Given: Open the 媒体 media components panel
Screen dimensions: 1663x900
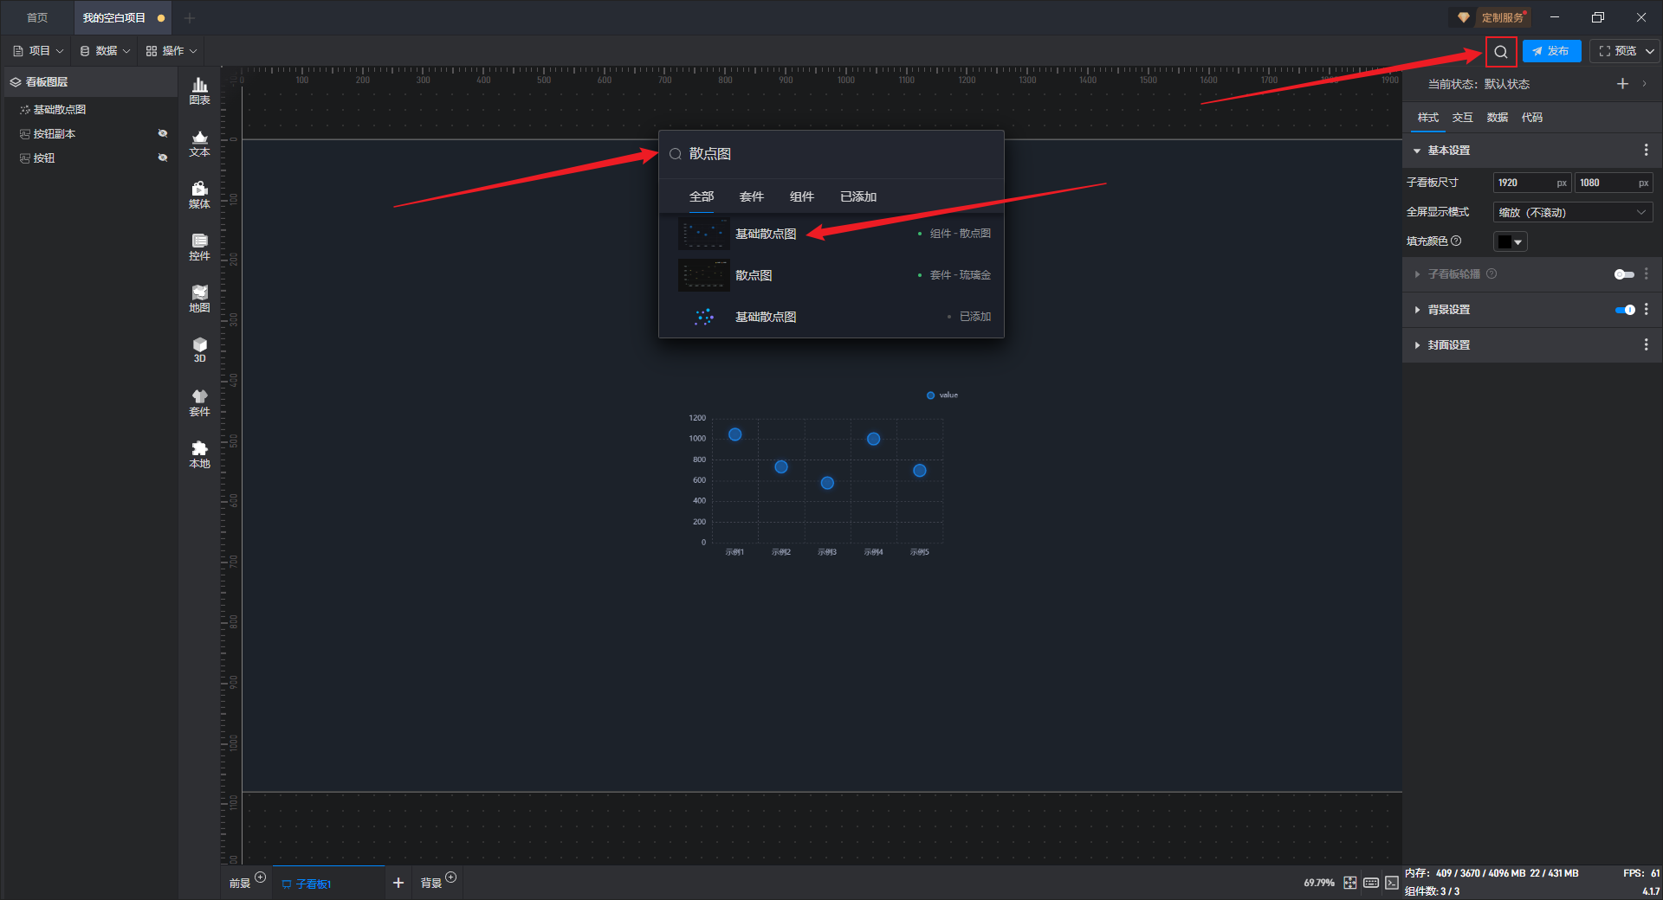Looking at the screenshot, I should [199, 195].
